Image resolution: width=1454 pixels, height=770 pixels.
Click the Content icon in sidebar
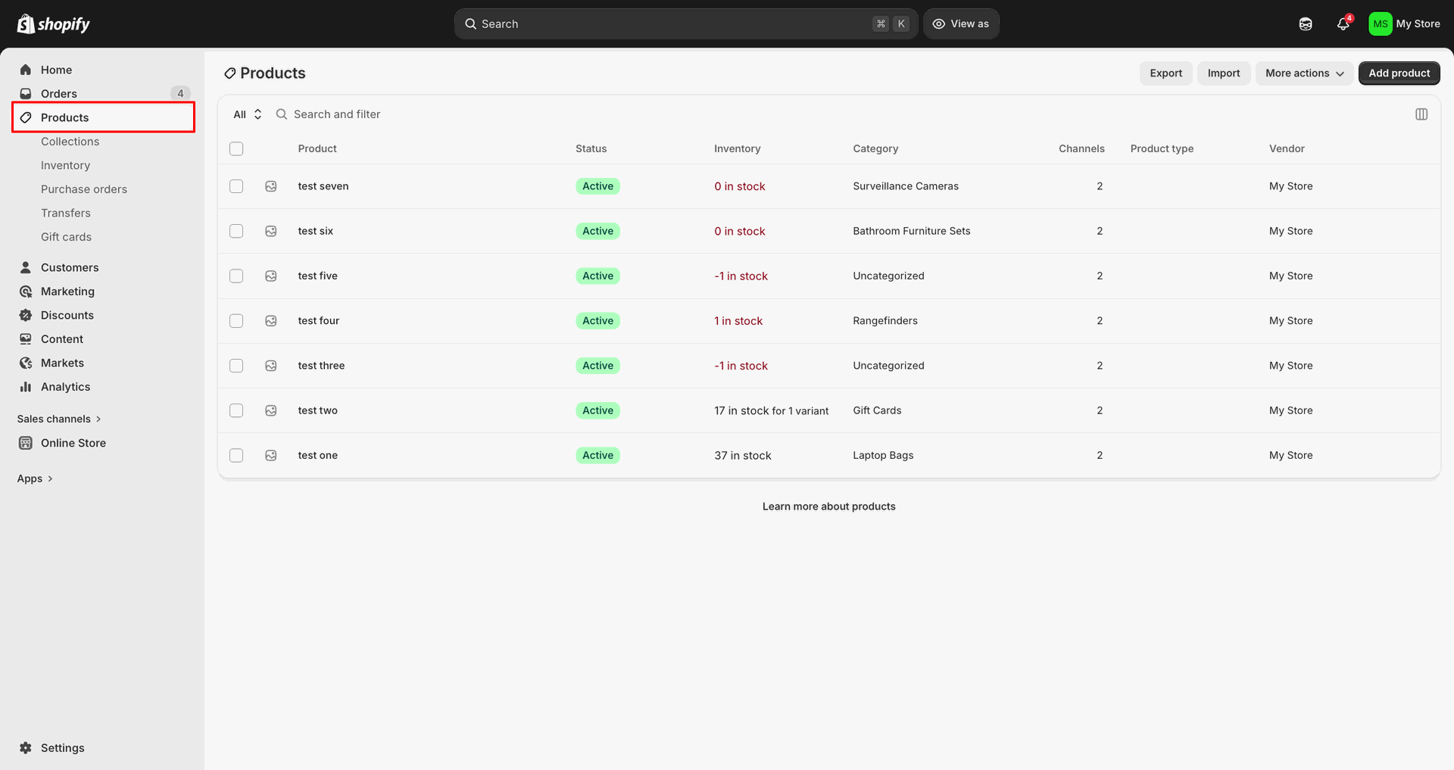(x=26, y=339)
